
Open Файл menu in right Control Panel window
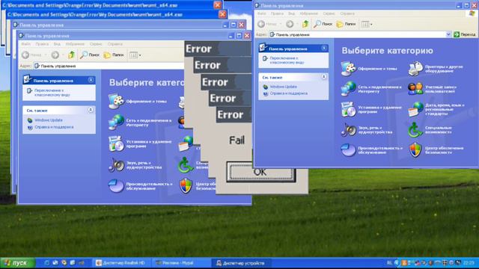tap(261, 13)
